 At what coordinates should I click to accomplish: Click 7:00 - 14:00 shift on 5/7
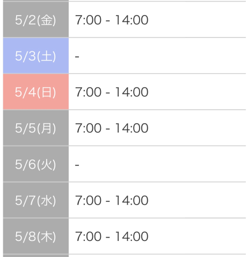point(112,200)
